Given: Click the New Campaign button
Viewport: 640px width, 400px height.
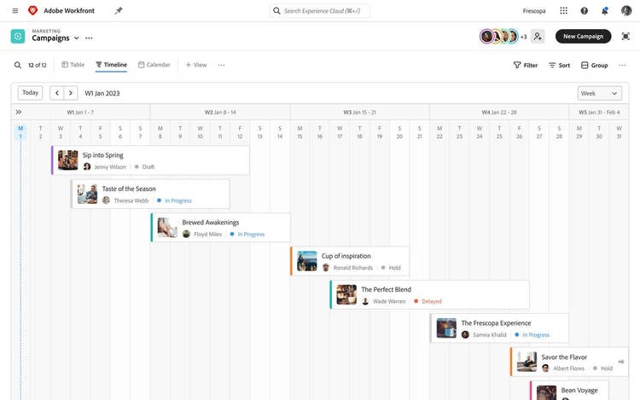Looking at the screenshot, I should pyautogui.click(x=583, y=37).
